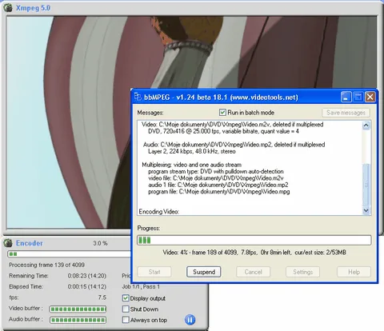
Task: Click the Elapsed Time value 0:00:15
Action: [87, 287]
